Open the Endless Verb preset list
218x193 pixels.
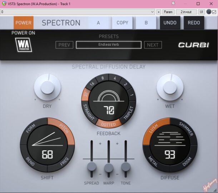109,45
